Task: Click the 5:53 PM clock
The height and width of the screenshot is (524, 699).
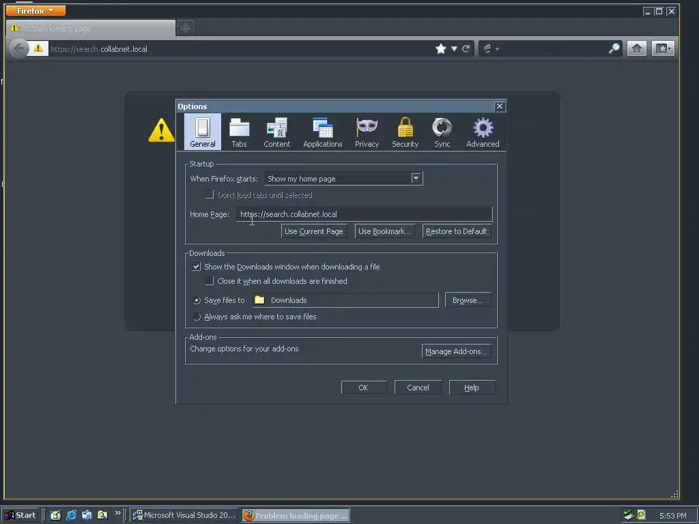Action: tap(672, 516)
